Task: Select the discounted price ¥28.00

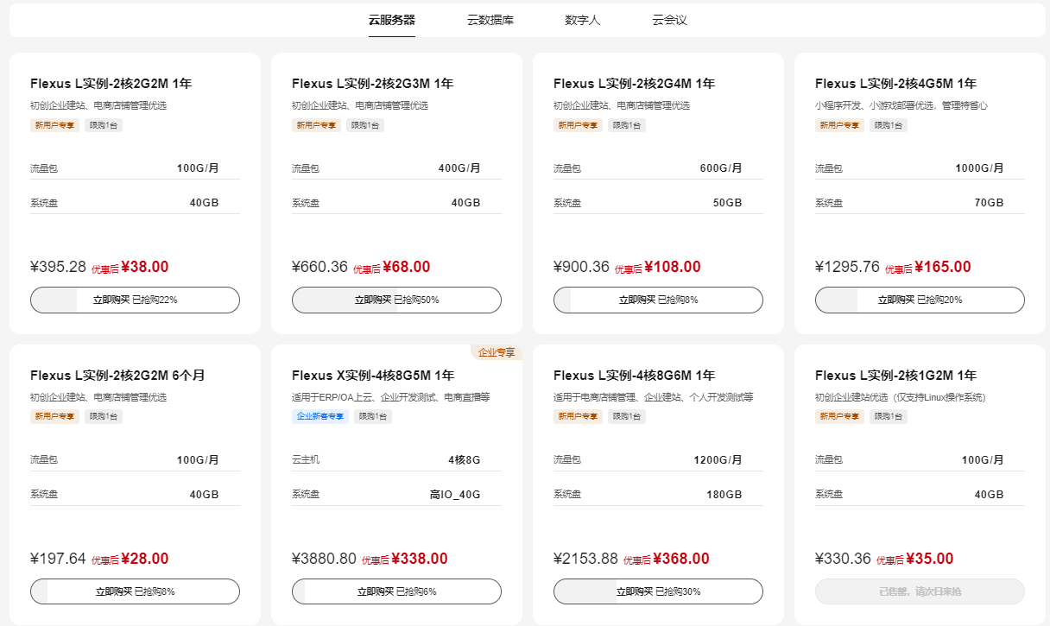Action: [x=145, y=559]
